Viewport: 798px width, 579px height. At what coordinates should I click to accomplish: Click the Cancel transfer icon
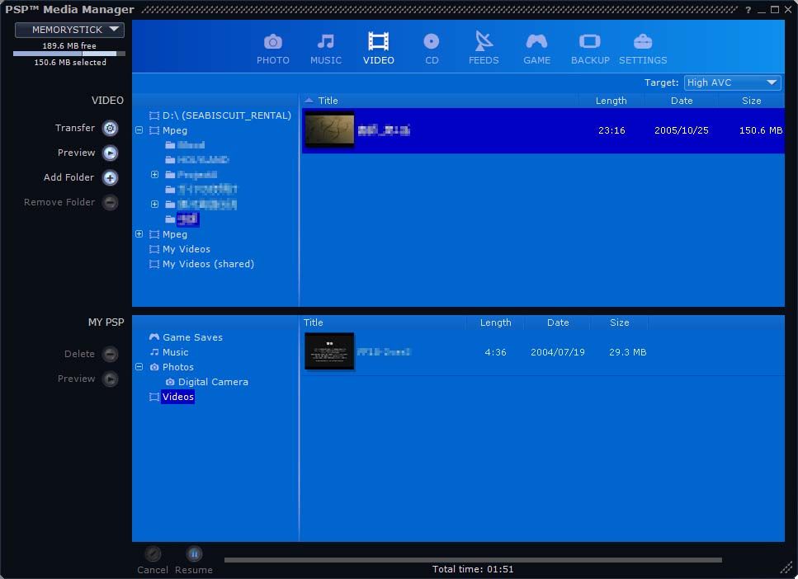[x=153, y=553]
